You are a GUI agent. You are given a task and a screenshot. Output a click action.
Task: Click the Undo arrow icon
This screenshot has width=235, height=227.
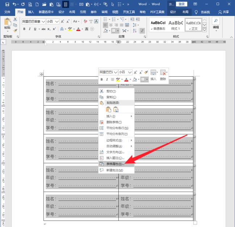tap(14, 4)
